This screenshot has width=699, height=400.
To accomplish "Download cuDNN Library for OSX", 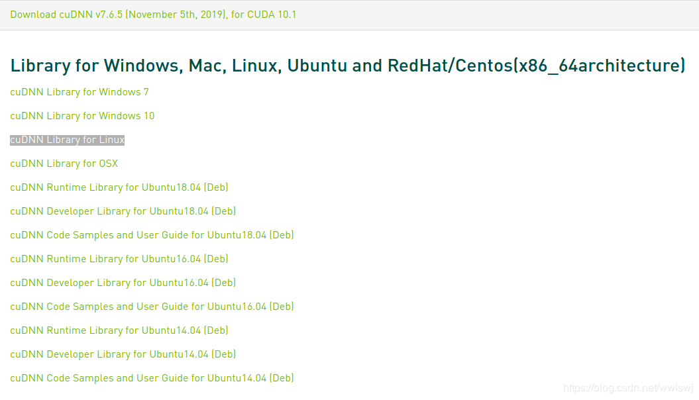I will pyautogui.click(x=64, y=164).
